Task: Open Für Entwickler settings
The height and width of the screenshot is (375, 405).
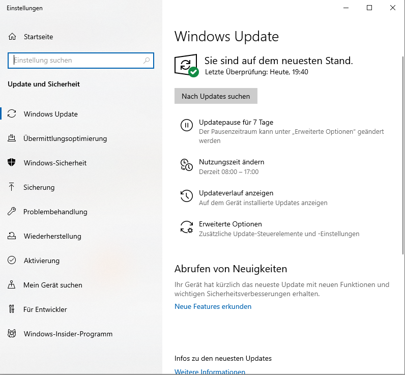Action: tap(45, 309)
